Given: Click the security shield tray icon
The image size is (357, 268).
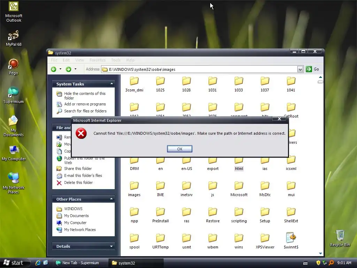Looking at the screenshot, I should pyautogui.click(x=318, y=263).
